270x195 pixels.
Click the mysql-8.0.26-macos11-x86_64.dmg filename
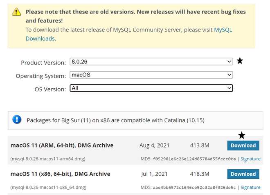[x=48, y=187]
